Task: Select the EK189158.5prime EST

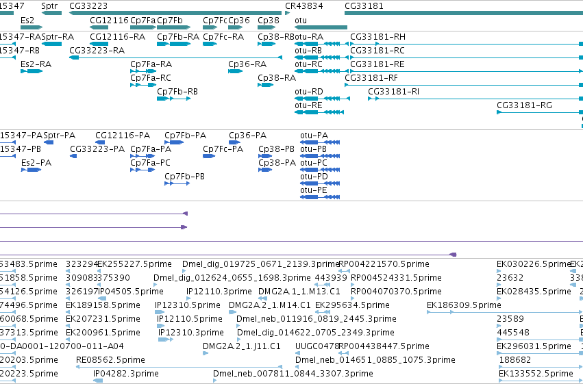Action: [x=103, y=306]
